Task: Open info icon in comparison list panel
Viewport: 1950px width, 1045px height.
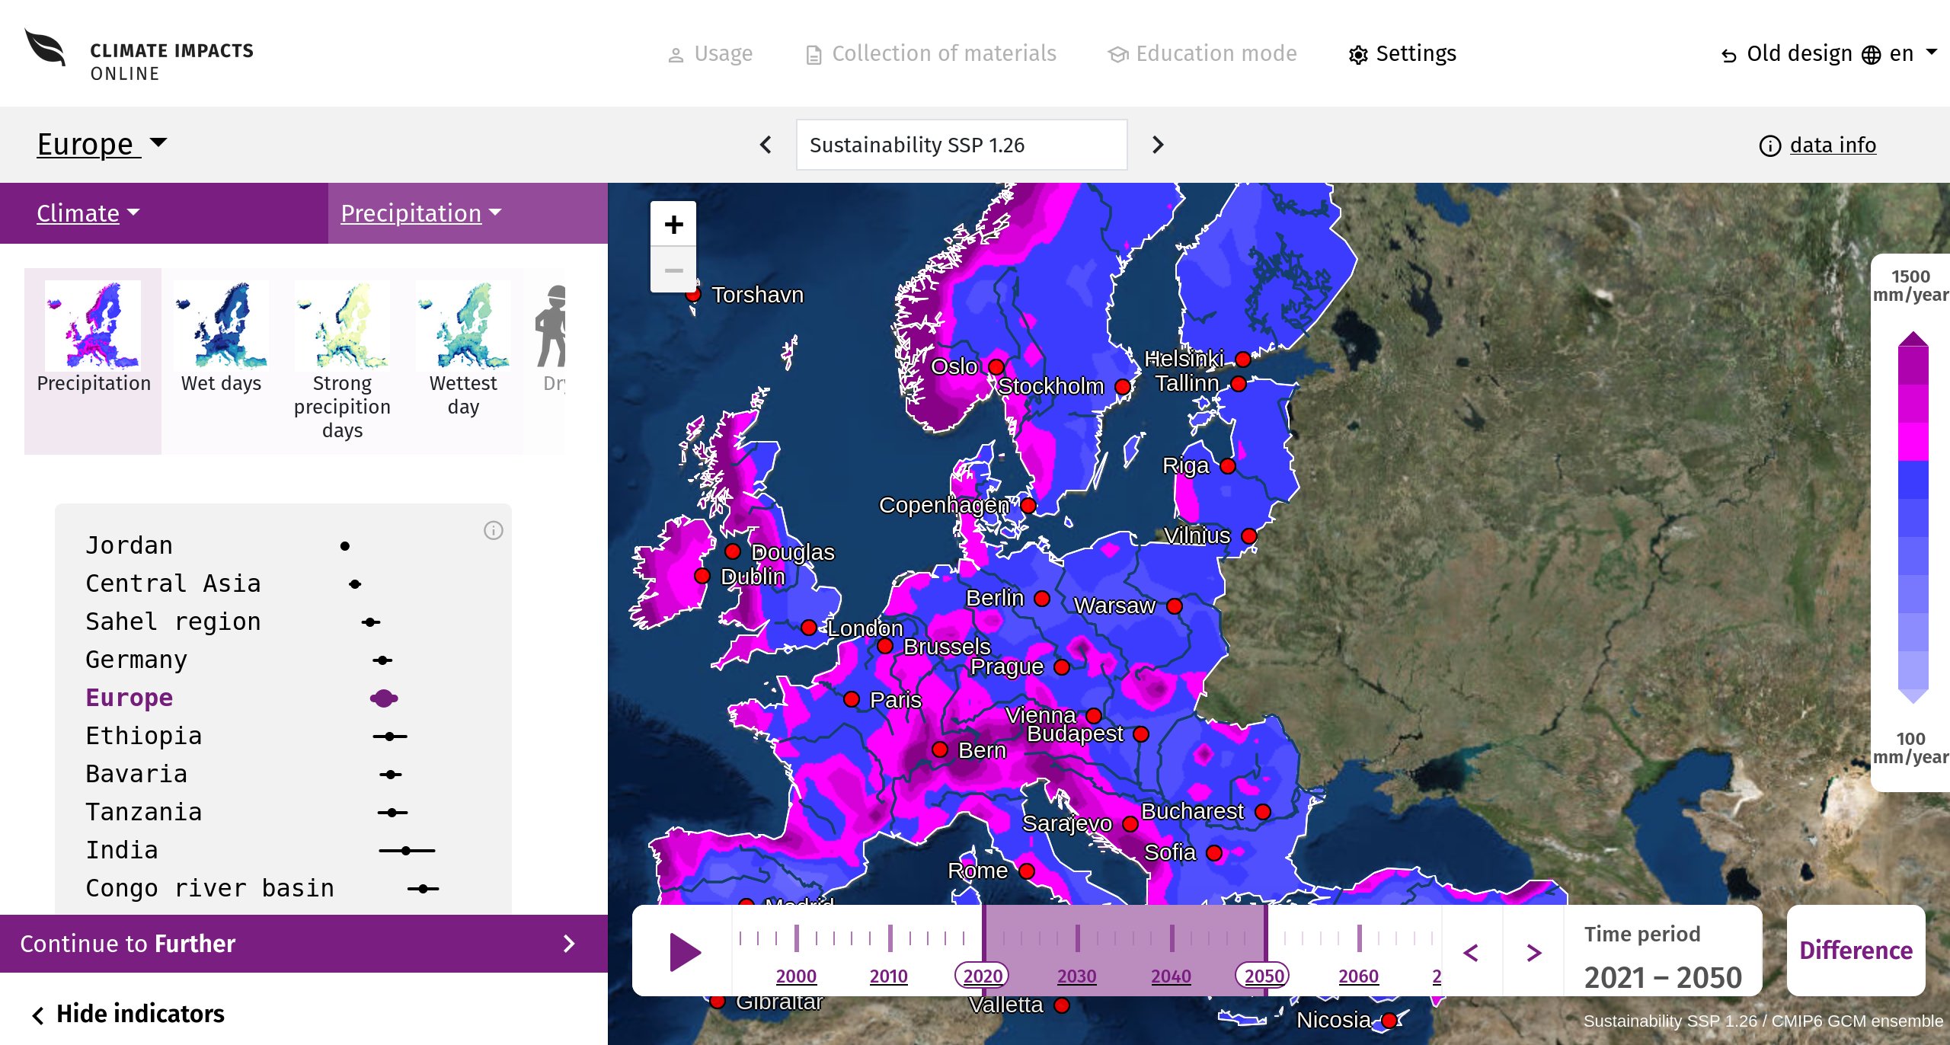Action: coord(494,530)
